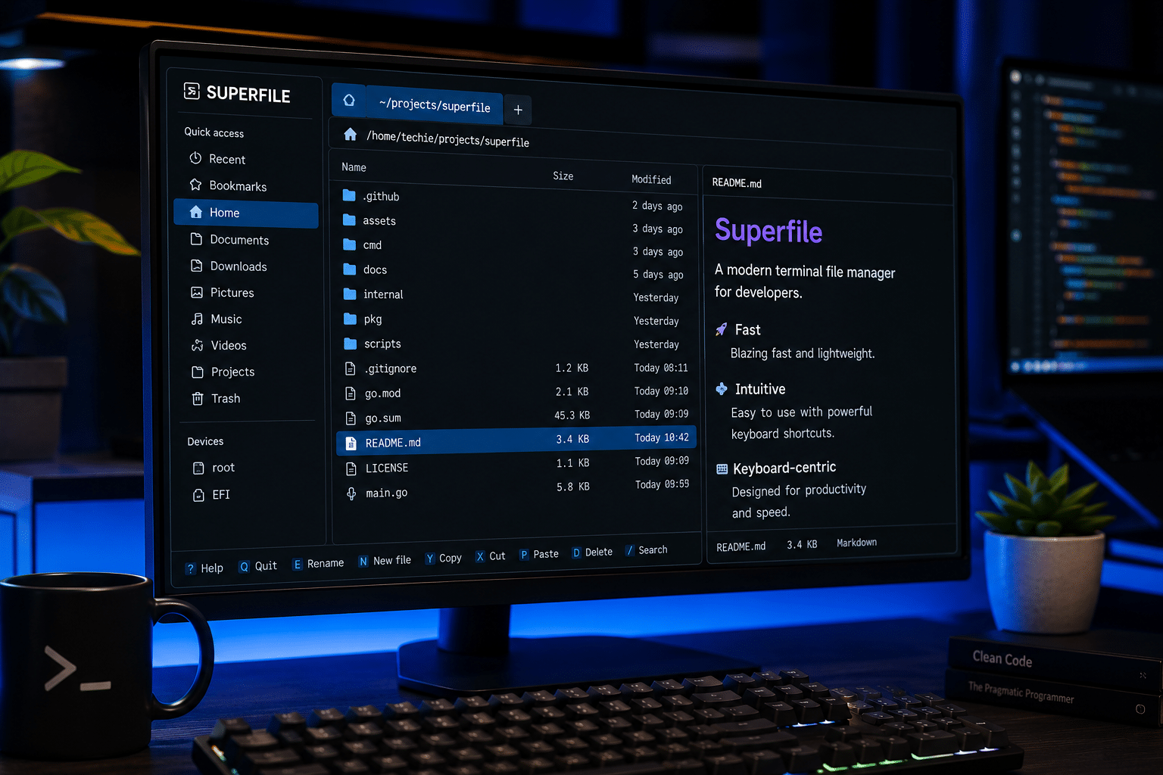The width and height of the screenshot is (1163, 775).
Task: Click New file in the shortcut bar
Action: (x=385, y=561)
